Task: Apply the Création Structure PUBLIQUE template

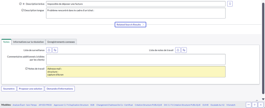Action: 148,105
